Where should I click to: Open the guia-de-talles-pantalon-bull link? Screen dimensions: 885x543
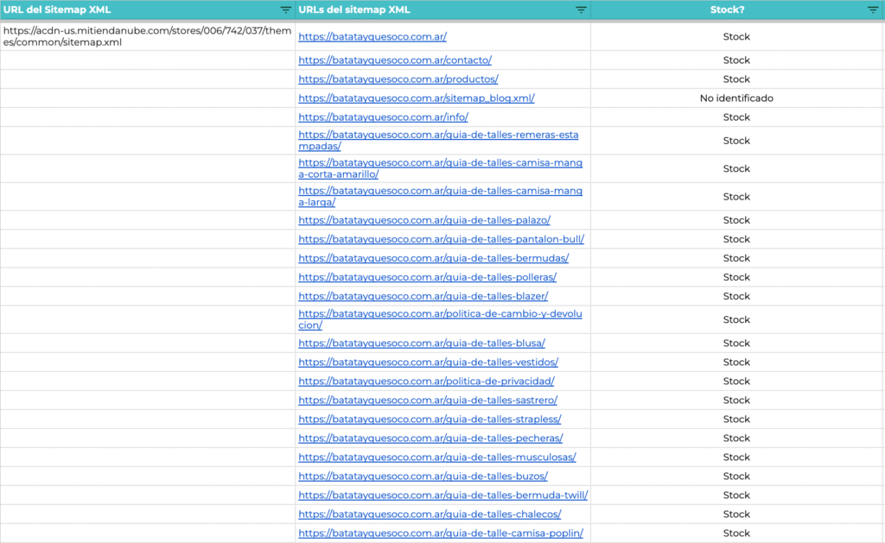click(442, 239)
